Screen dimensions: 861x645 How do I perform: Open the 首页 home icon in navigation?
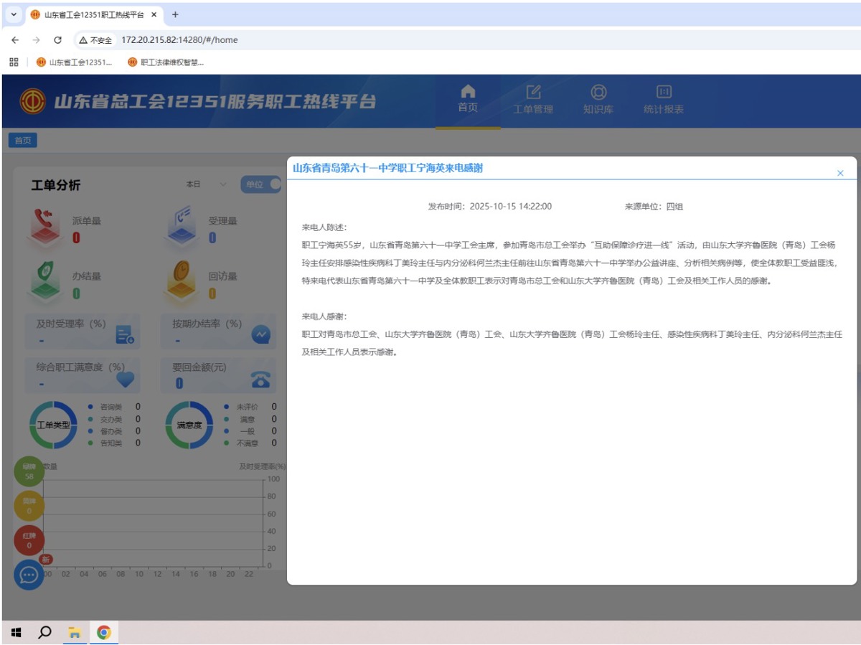pos(469,93)
